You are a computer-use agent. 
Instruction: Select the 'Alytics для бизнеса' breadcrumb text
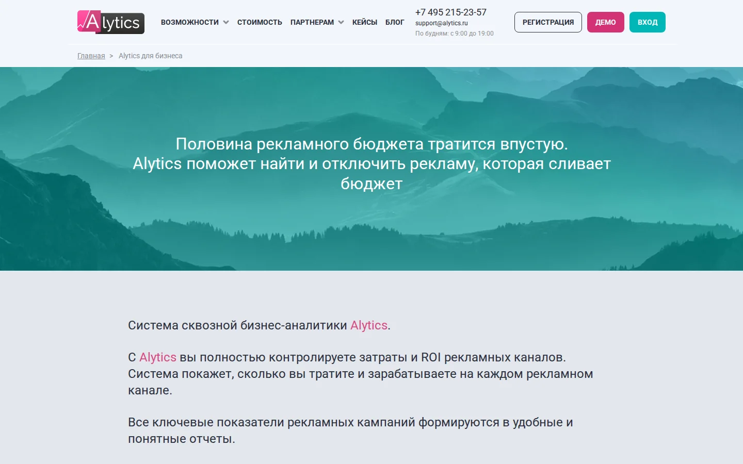tap(151, 56)
